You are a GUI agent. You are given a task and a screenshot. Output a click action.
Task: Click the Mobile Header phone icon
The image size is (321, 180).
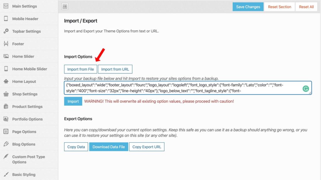[x=6, y=19]
